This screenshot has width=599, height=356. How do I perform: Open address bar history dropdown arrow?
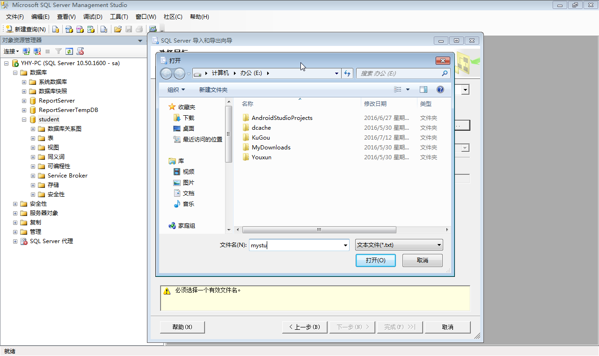[337, 74]
